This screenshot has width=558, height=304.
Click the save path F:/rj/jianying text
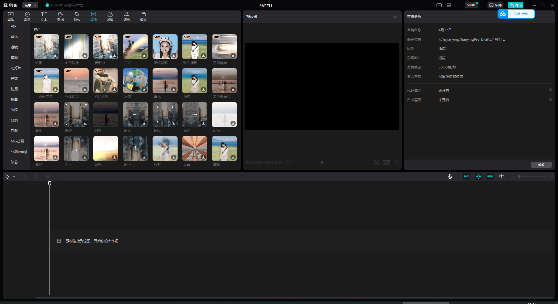(x=472, y=39)
